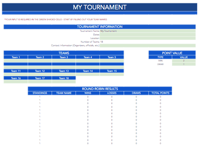Image resolution: width=200 pixels, height=147 pixels.
Task: Select the Location input cell
Action: pos(147,38)
